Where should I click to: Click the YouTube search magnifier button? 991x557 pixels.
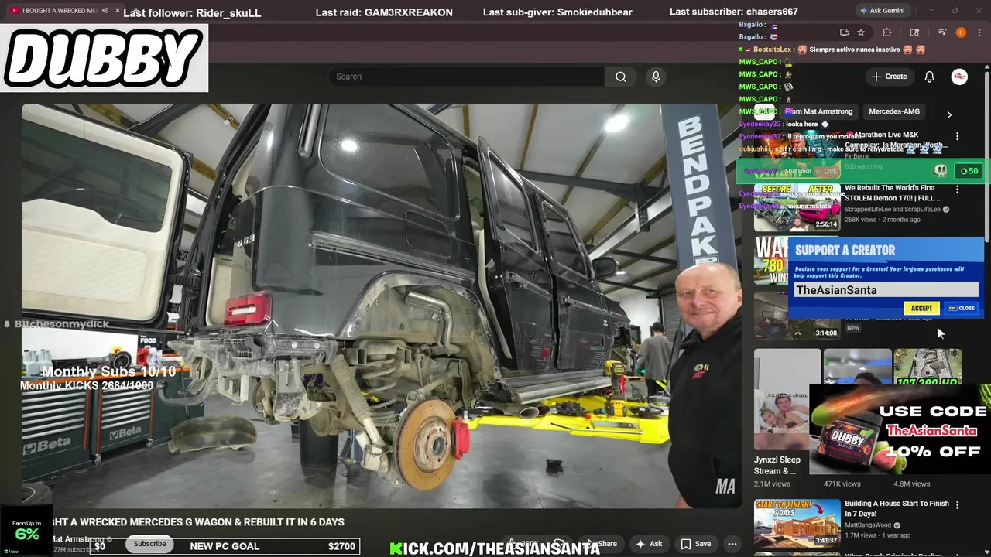click(x=621, y=77)
